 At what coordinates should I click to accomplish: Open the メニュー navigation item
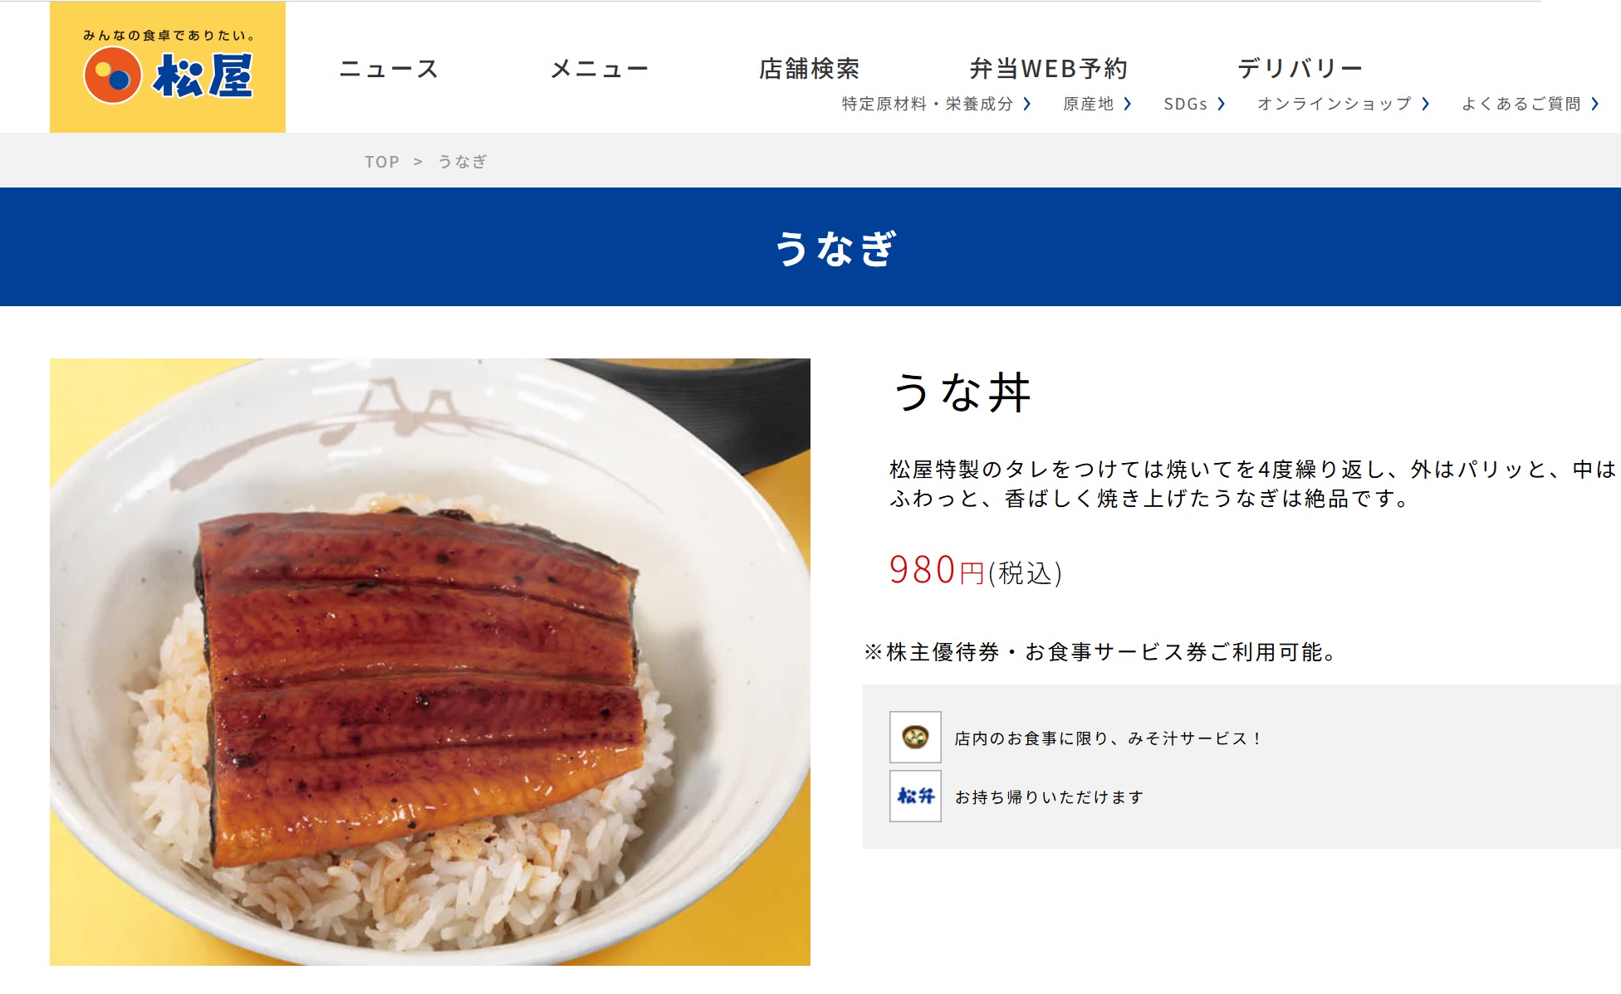pyautogui.click(x=600, y=68)
